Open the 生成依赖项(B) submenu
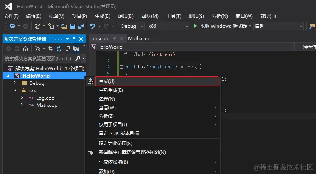 click(153, 162)
